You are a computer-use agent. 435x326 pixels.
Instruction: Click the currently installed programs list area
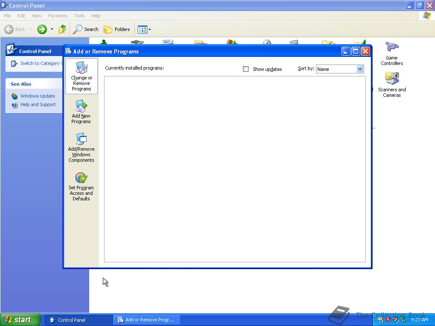(x=234, y=169)
